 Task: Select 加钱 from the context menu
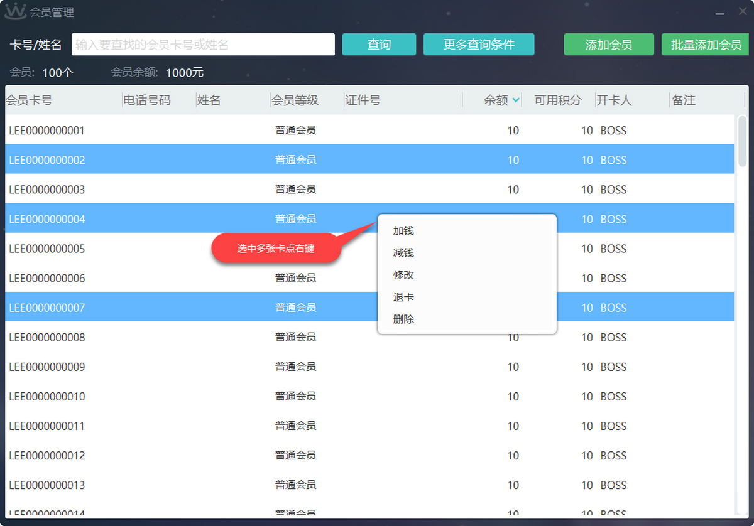(403, 231)
